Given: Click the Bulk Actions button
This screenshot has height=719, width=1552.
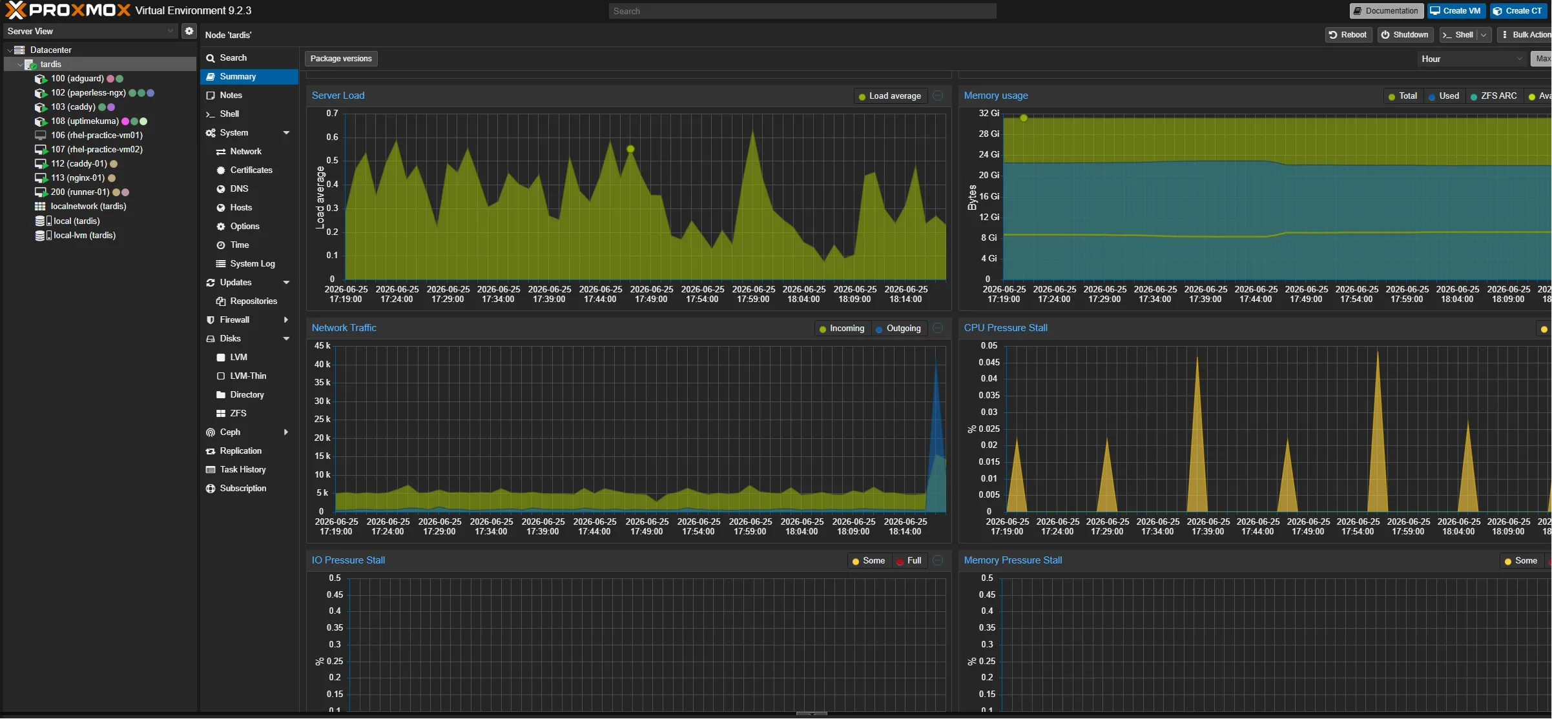Looking at the screenshot, I should [1524, 35].
